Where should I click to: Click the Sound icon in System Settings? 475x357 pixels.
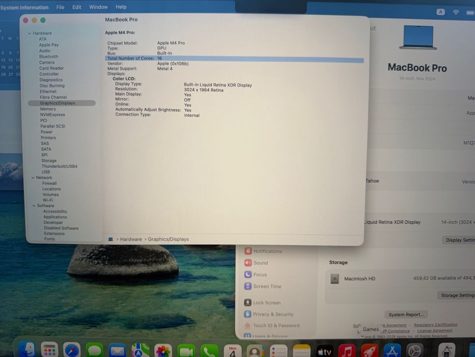click(248, 263)
